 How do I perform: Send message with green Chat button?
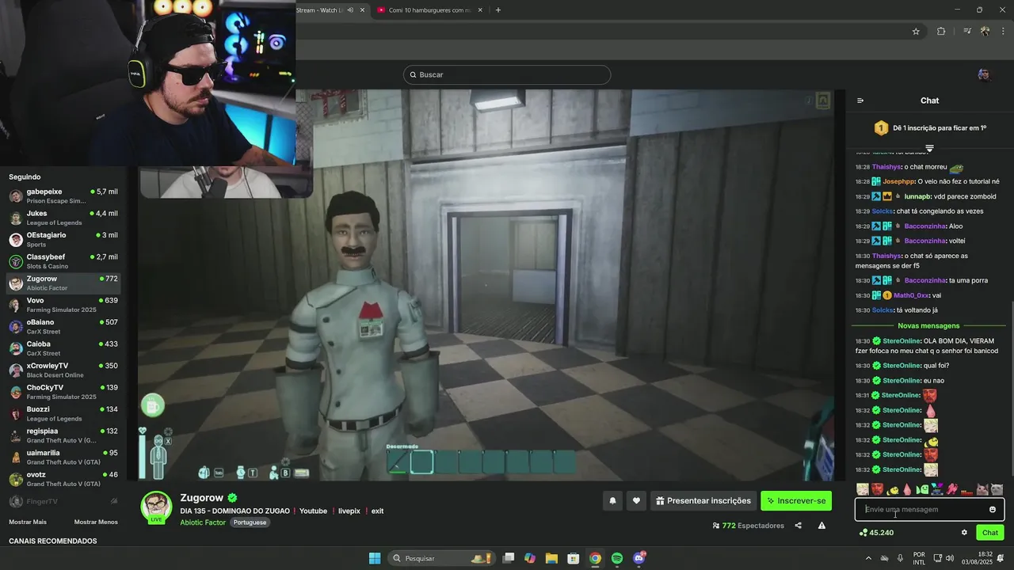coord(990,533)
